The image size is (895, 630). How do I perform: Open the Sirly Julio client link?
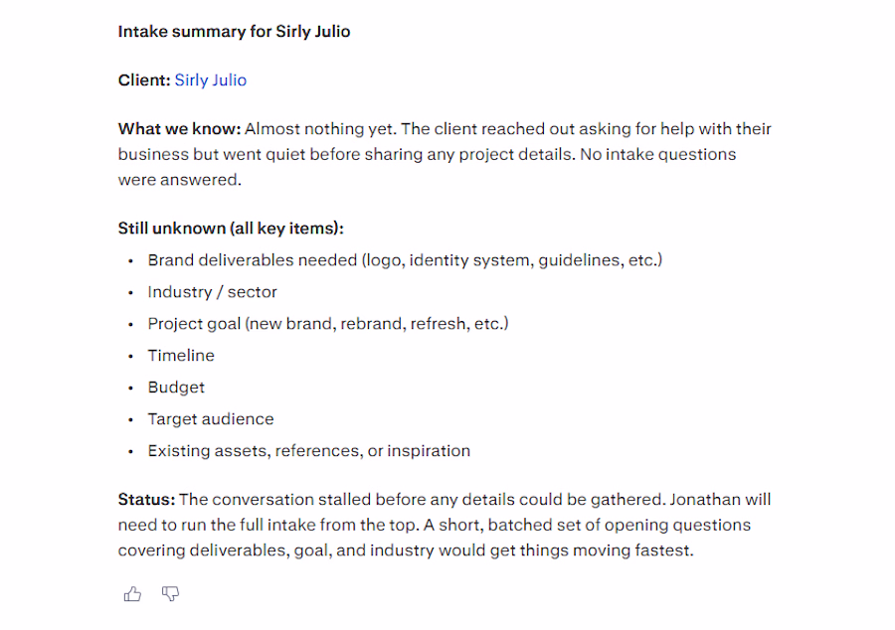(211, 79)
